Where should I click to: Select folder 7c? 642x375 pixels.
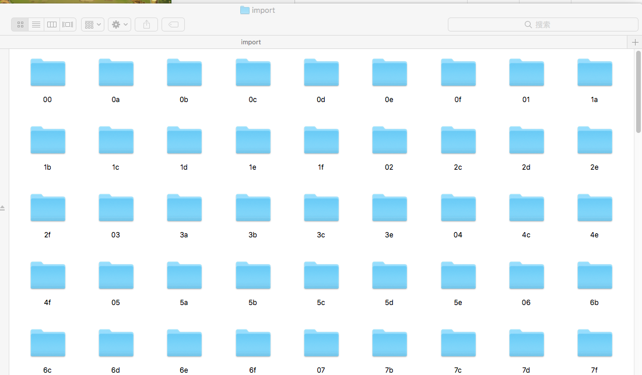458,343
